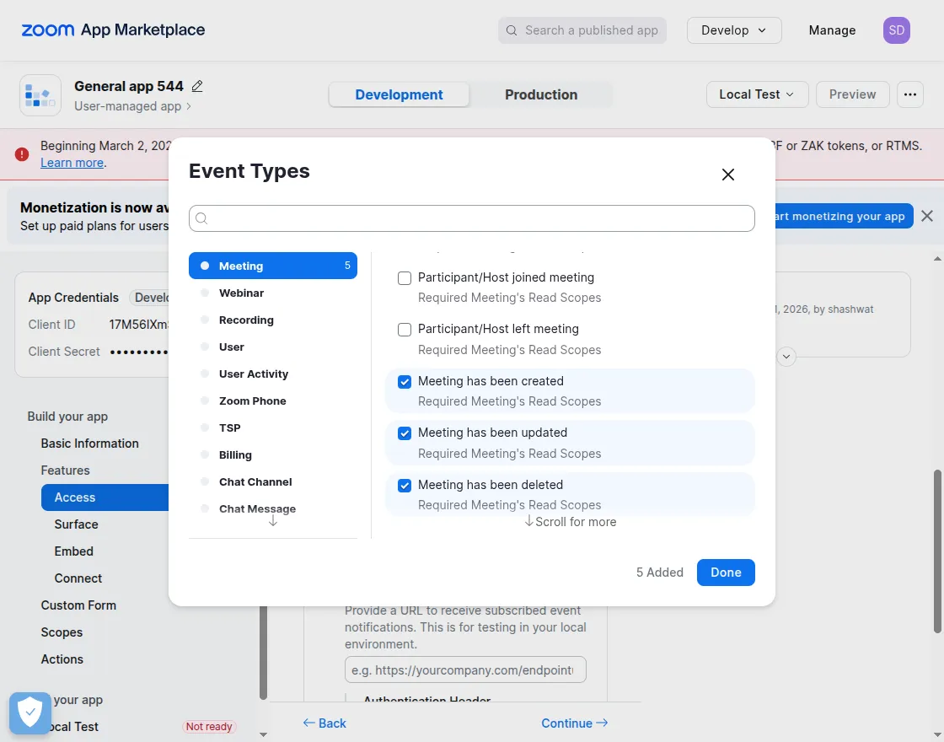Click the General app 544 icon
The height and width of the screenshot is (742, 944).
click(40, 94)
